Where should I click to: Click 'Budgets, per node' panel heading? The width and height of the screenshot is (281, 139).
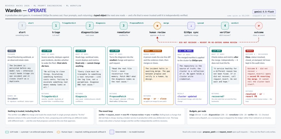pyautogui.click(x=198, y=111)
